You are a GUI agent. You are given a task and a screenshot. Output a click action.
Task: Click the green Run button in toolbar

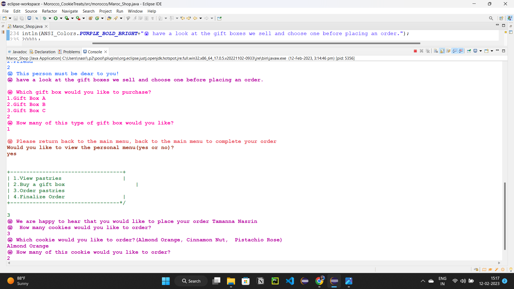click(56, 18)
